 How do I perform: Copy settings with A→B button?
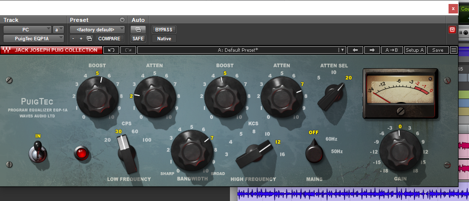(x=392, y=50)
